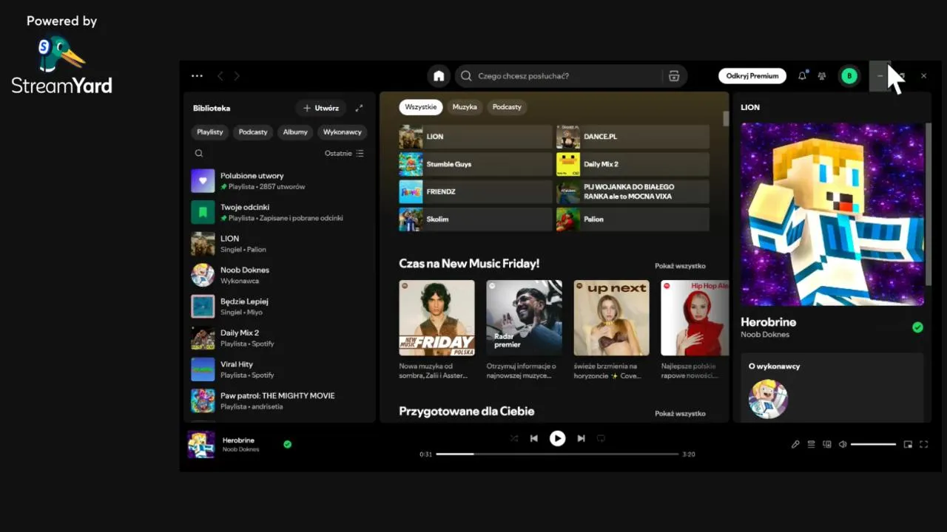Click the main view vertical scrollbar
This screenshot has height=532, width=947.
(726, 118)
